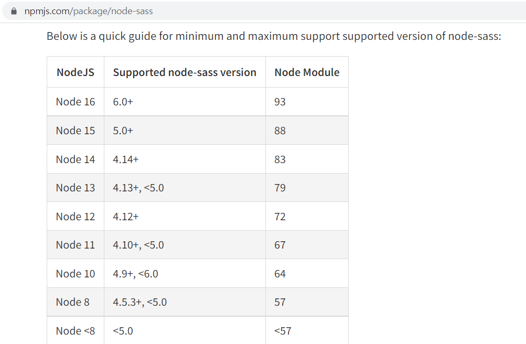This screenshot has height=344, width=526.
Task: Click the 4.14+ version cell
Action: coord(185,159)
